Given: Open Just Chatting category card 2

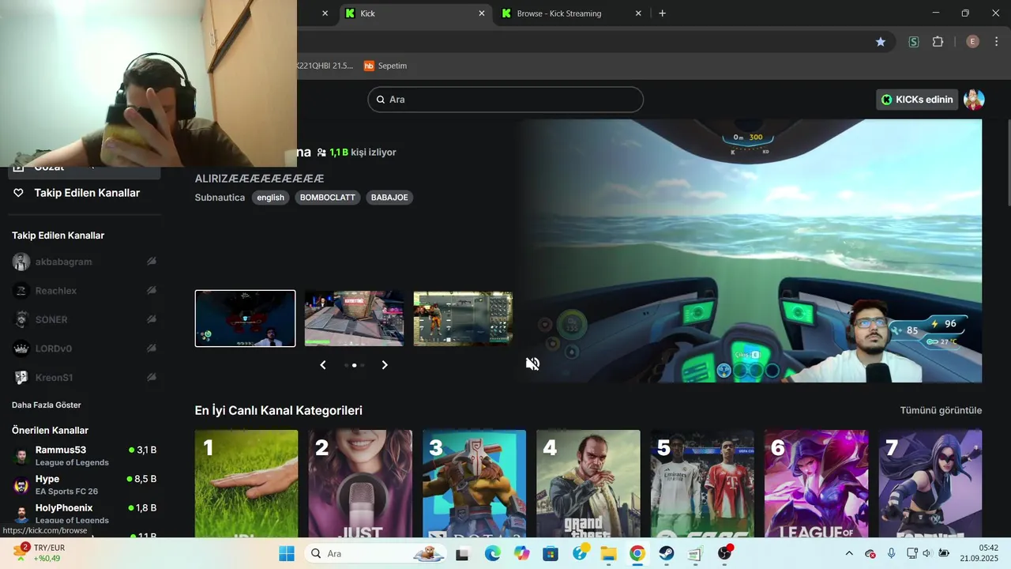Looking at the screenshot, I should pyautogui.click(x=360, y=484).
